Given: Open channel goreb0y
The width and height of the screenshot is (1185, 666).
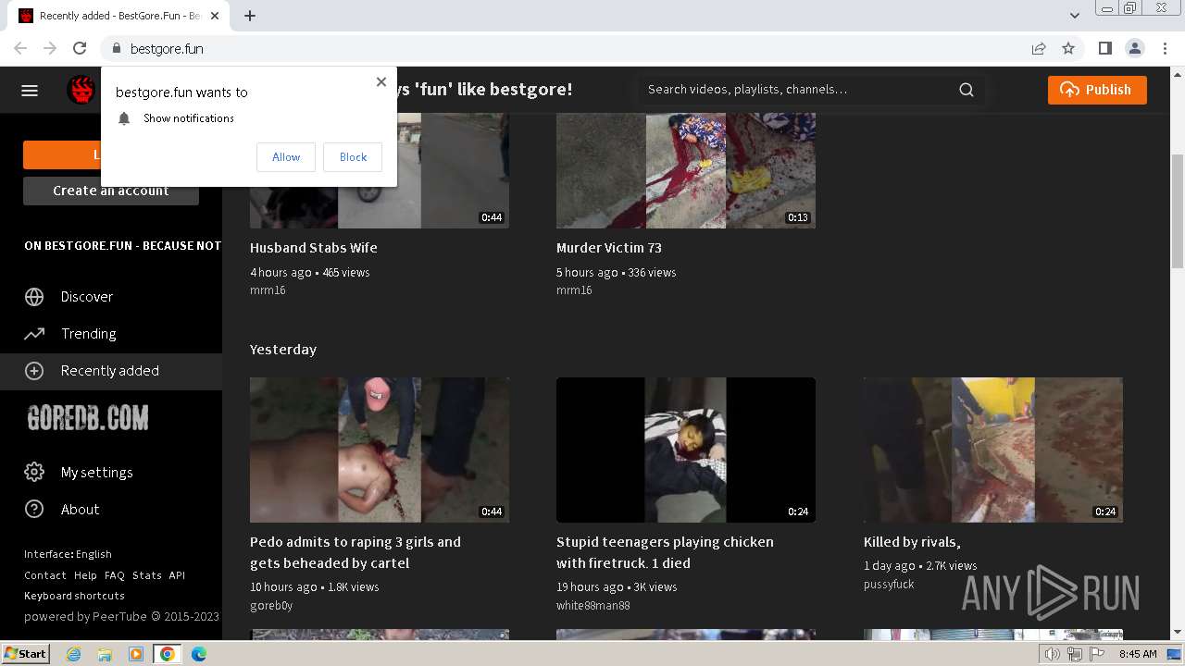Looking at the screenshot, I should click(271, 605).
